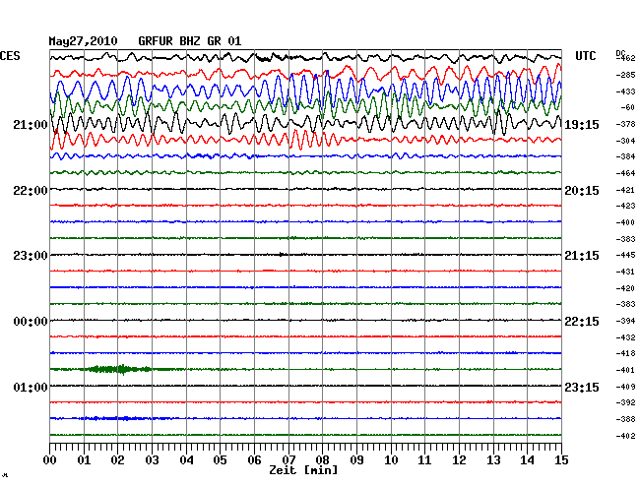The image size is (640, 486).
Task: Click the 22:15 UTC time label
Action: tap(582, 322)
